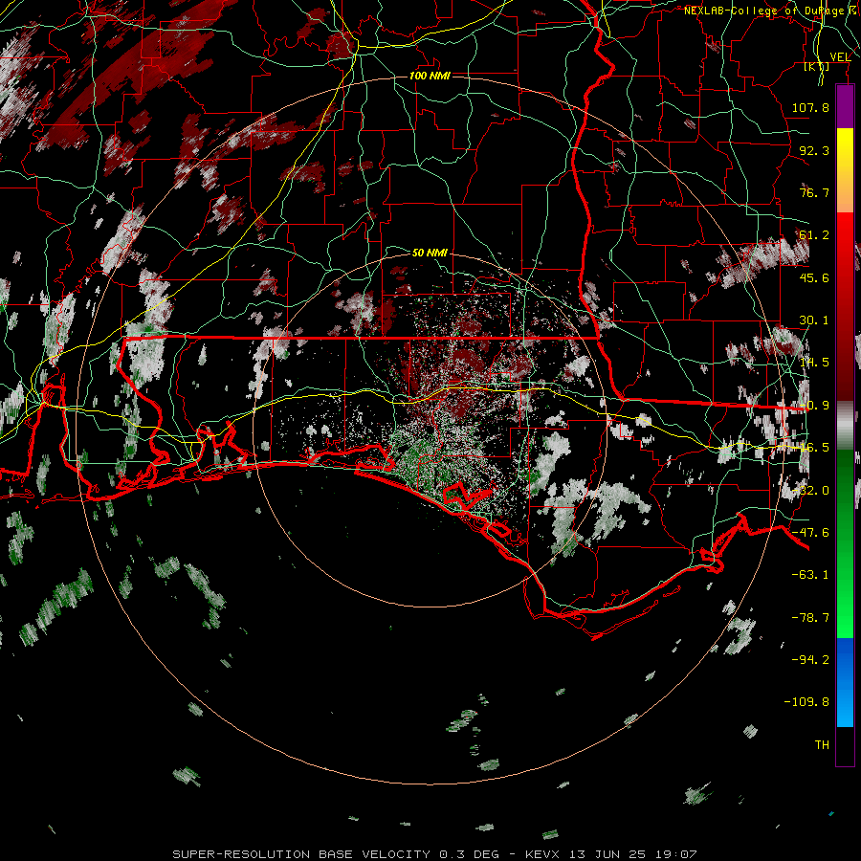
Task: Click the 30.1 value on velocity scale
Action: tap(814, 320)
